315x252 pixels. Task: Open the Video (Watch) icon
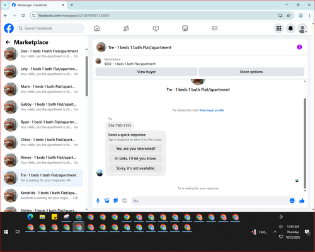click(x=156, y=28)
